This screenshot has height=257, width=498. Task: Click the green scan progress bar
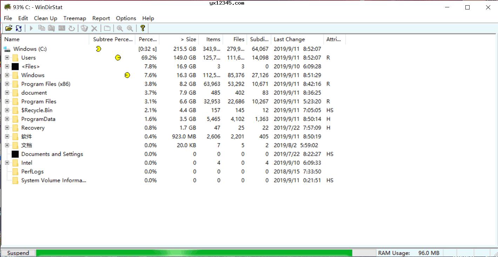point(194,253)
